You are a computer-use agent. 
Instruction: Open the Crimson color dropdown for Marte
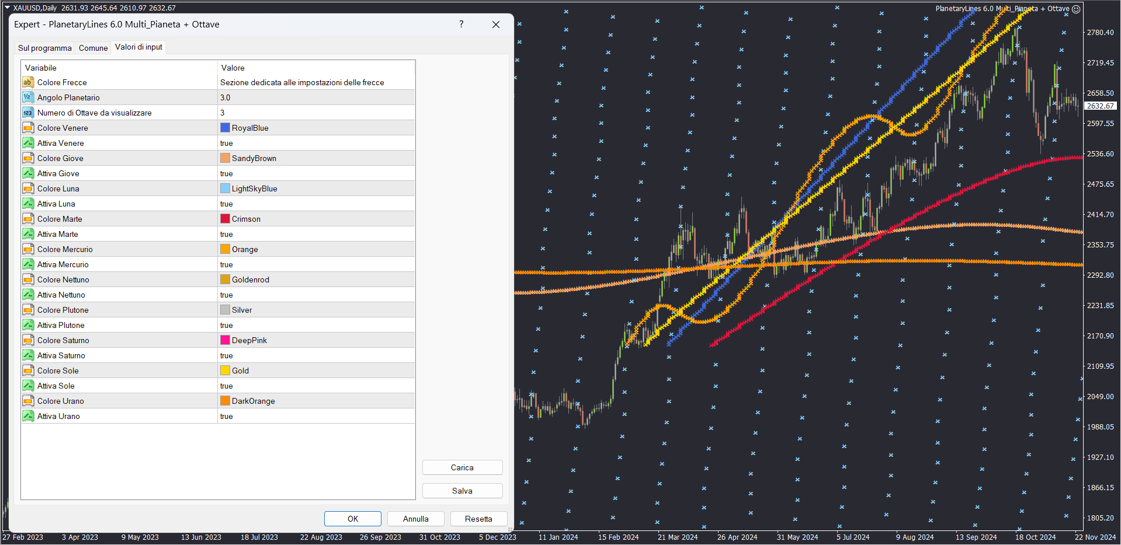pyautogui.click(x=316, y=219)
